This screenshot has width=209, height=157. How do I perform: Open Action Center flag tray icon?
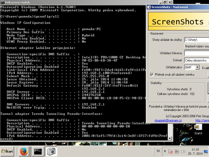tap(171, 152)
